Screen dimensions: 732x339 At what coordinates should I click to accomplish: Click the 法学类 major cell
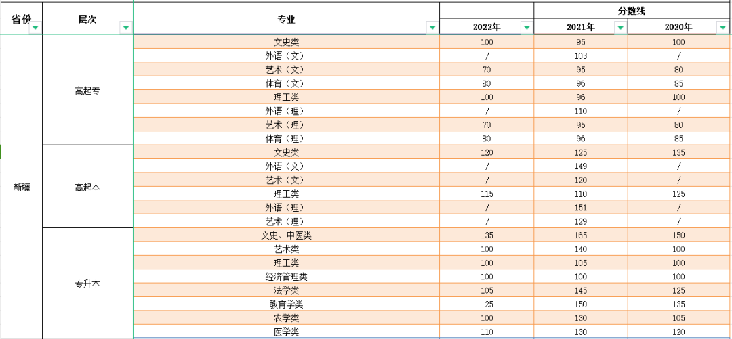pyautogui.click(x=286, y=290)
